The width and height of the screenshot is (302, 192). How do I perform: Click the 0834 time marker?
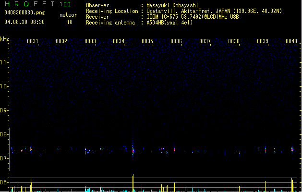tap(119, 41)
